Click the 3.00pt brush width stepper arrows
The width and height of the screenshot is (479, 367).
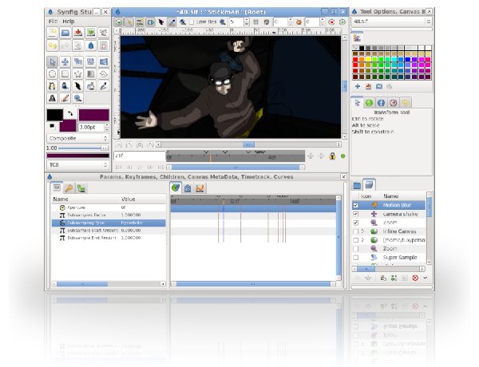pyautogui.click(x=107, y=127)
